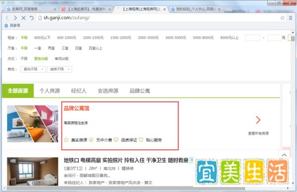The image size is (297, 192).
Task: Open the 品牌公寓馆 heading link
Action: click(77, 108)
